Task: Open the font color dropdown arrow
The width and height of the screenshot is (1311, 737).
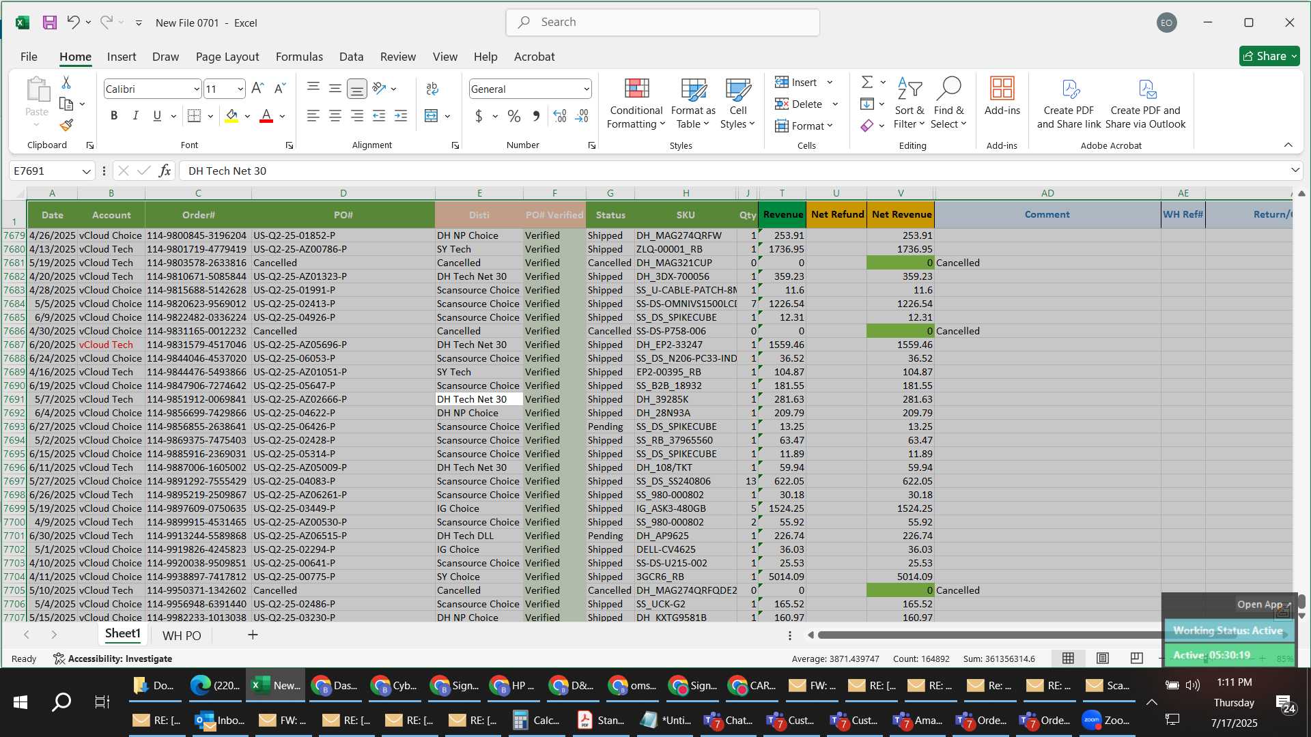Action: coord(282,117)
